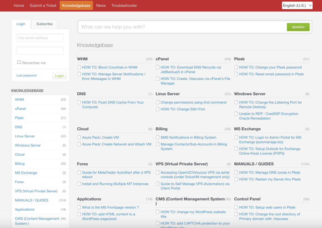Follow the Lost password link

[26, 76]
